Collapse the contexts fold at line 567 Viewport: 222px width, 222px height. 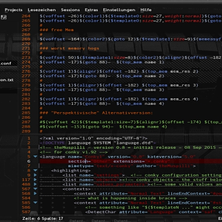35,189
